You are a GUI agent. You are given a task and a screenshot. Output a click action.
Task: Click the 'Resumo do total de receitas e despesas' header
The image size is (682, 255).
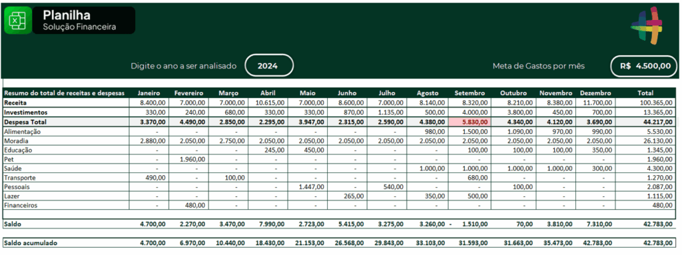pos(65,93)
